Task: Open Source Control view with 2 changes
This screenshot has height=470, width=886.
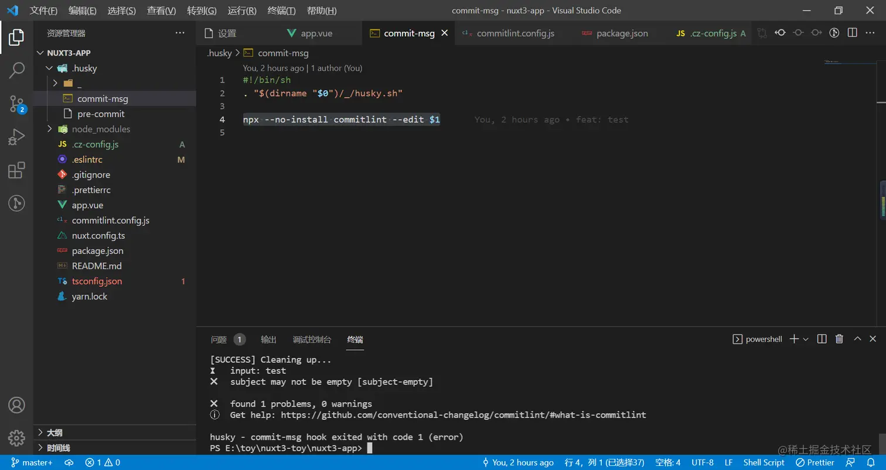Action: [16, 104]
